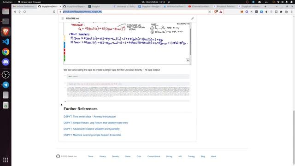The width and height of the screenshot is (295, 166).
Task: Open a new browser tab with plus
Action: (x=265, y=6)
